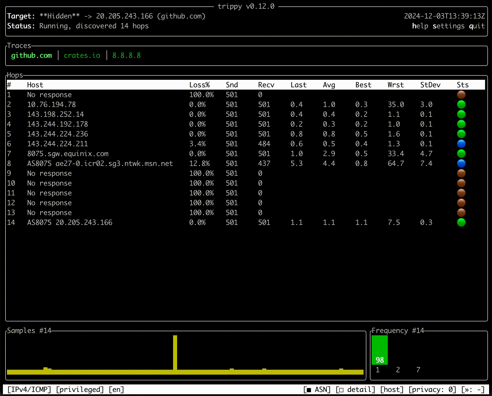
Task: Select the 8.8.8.8 trace tab
Action: [126, 55]
